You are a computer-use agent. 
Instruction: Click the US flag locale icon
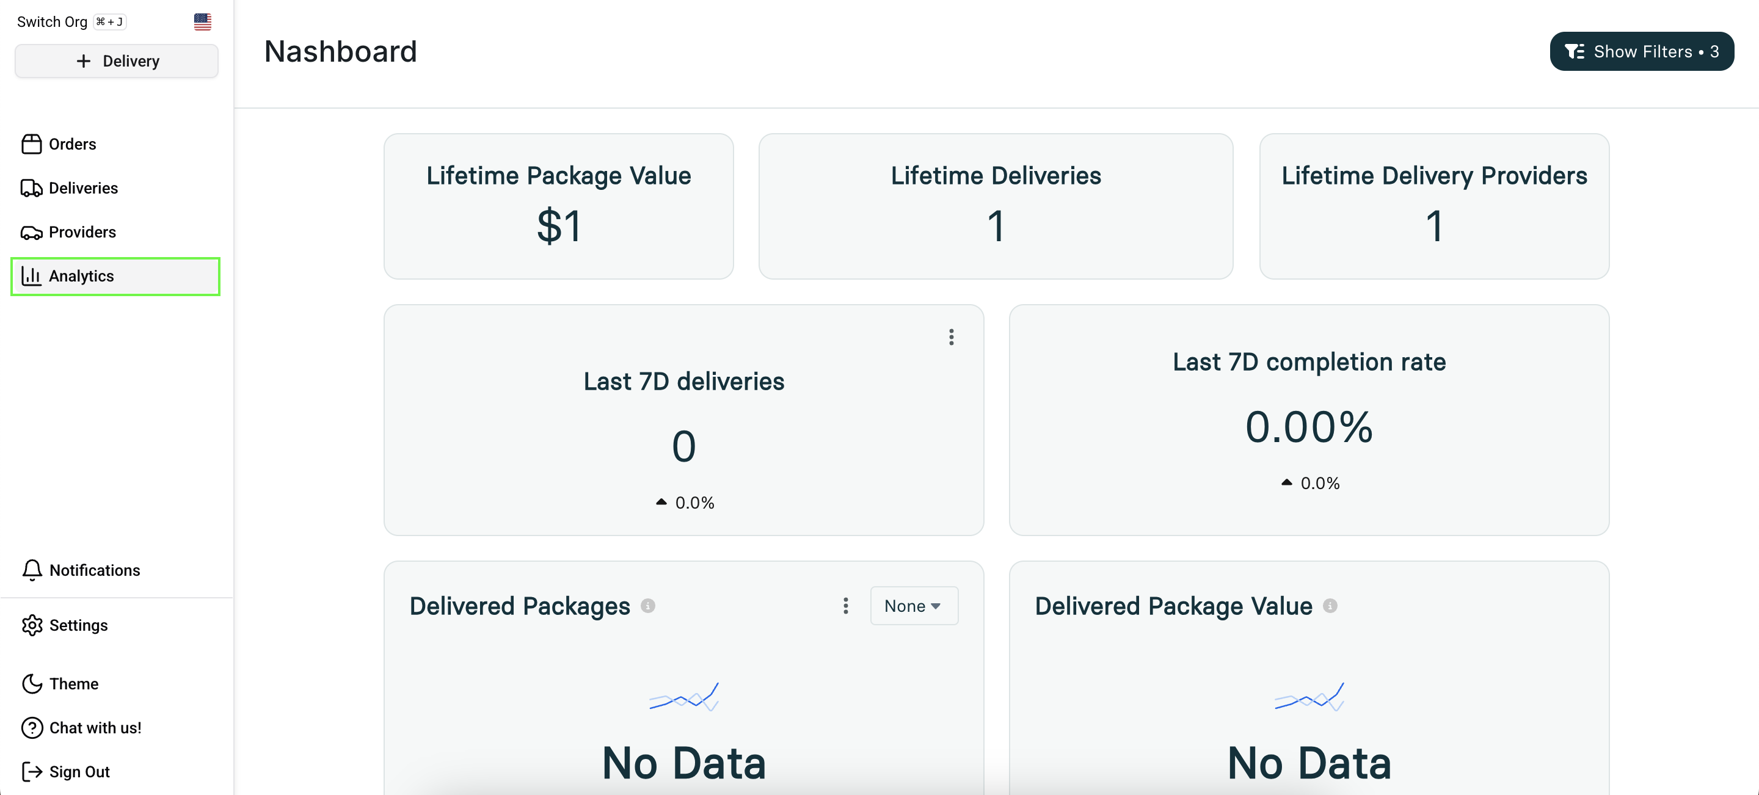click(202, 22)
